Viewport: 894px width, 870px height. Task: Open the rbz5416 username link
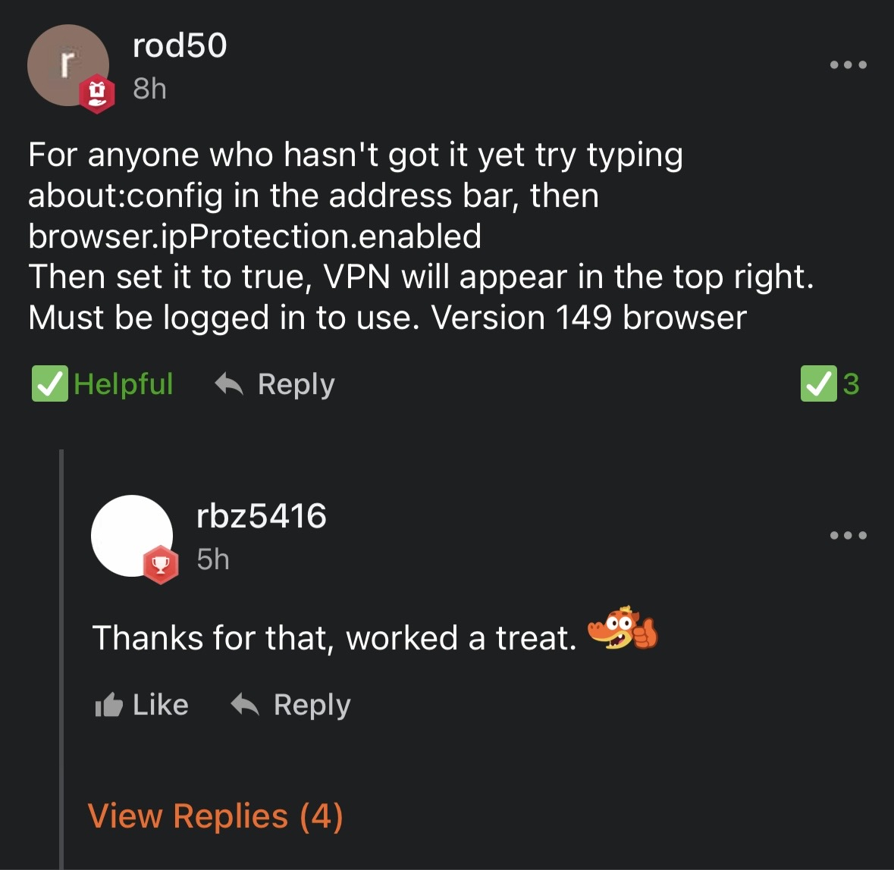point(261,515)
